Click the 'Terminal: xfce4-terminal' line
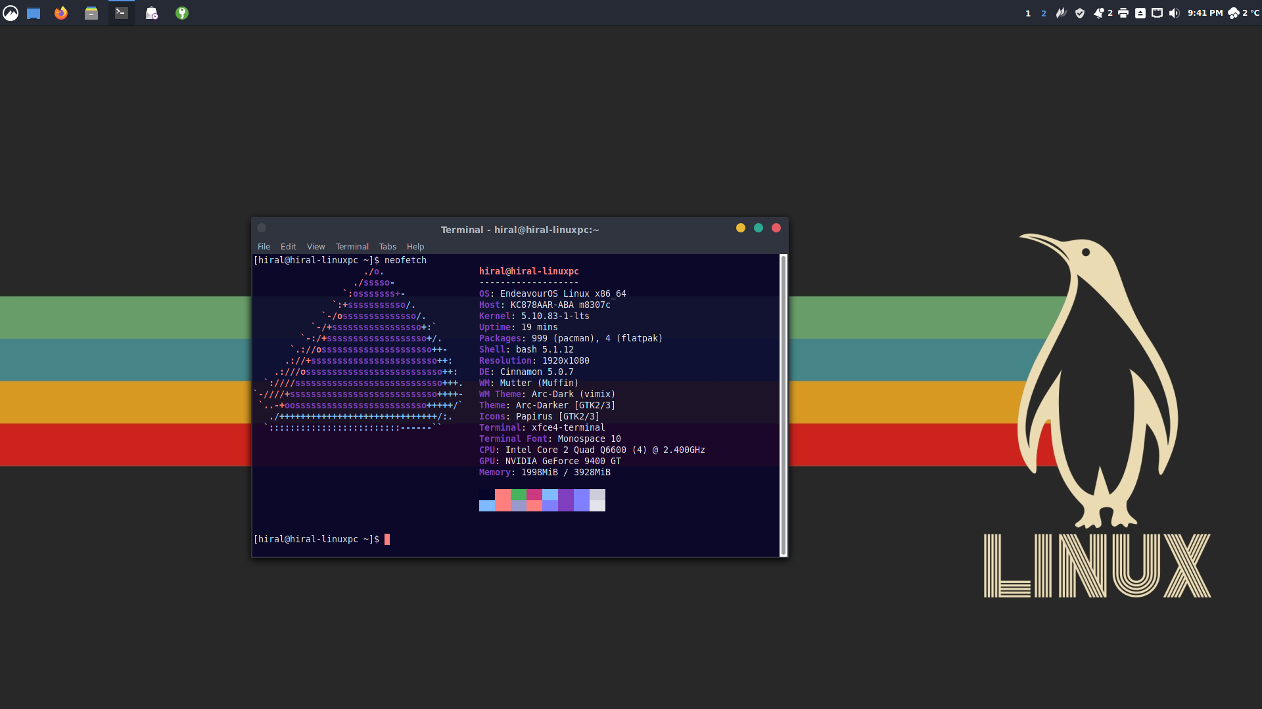Screen dimensions: 1262x709 tap(542, 428)
